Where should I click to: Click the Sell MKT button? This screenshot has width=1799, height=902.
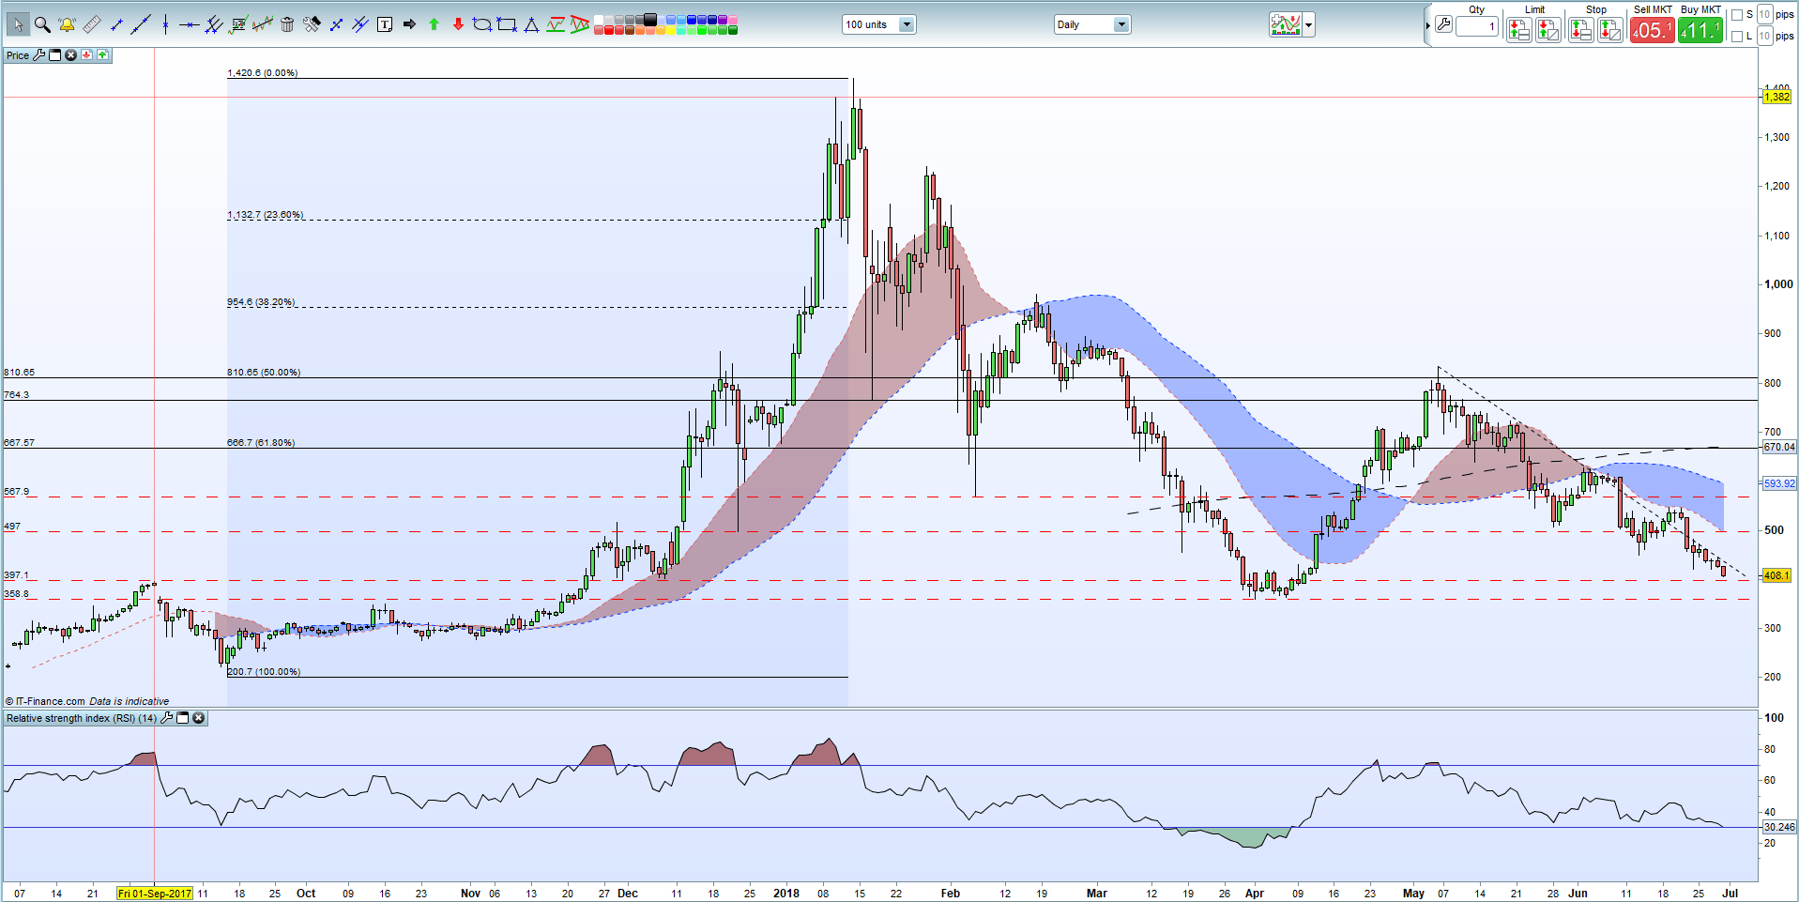[x=1653, y=29]
